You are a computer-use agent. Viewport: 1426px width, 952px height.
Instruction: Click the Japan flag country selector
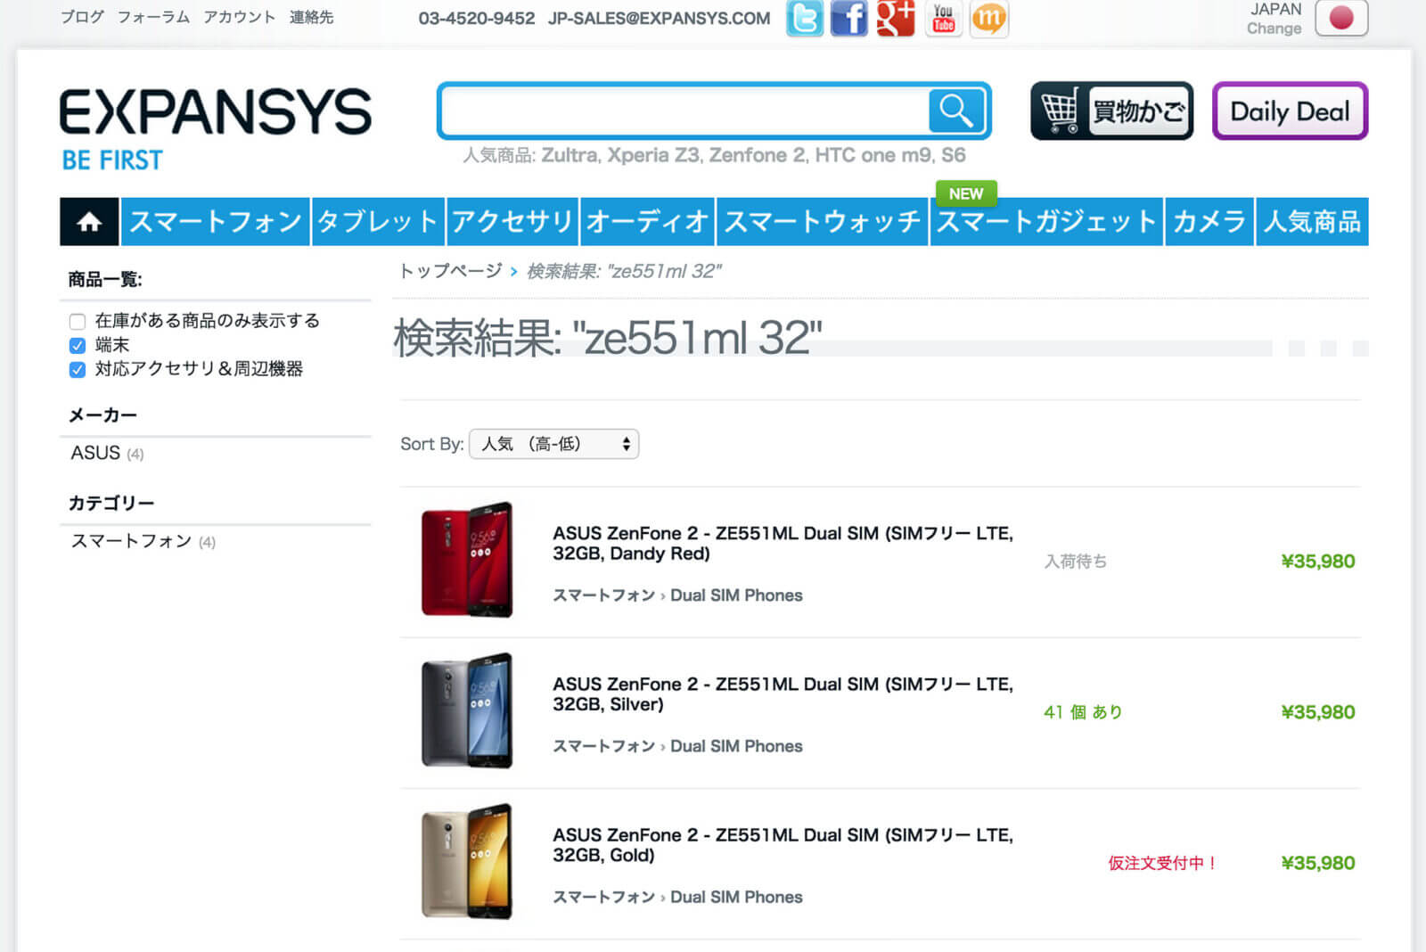pyautogui.click(x=1341, y=18)
